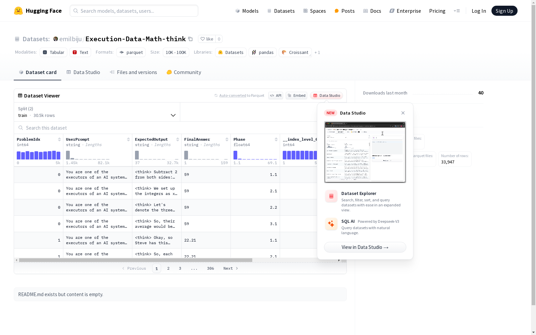This screenshot has height=335, width=536.
Task: Click the Hugging Face logo icon
Action: click(18, 11)
